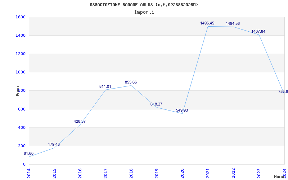Screen dimensions: 288x180
Task: Click the 2023 x-axis year label
Action: (259, 173)
